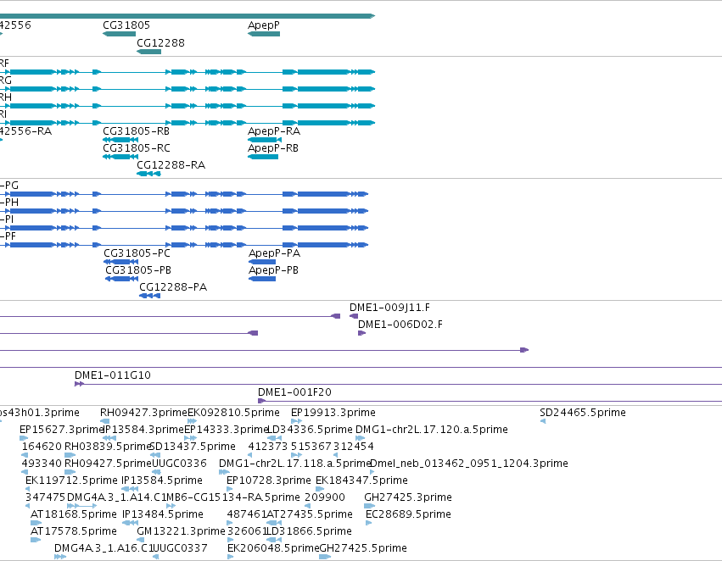This screenshot has width=722, height=561.
Task: Click transcript ApepP-RA
Action: pos(274,131)
